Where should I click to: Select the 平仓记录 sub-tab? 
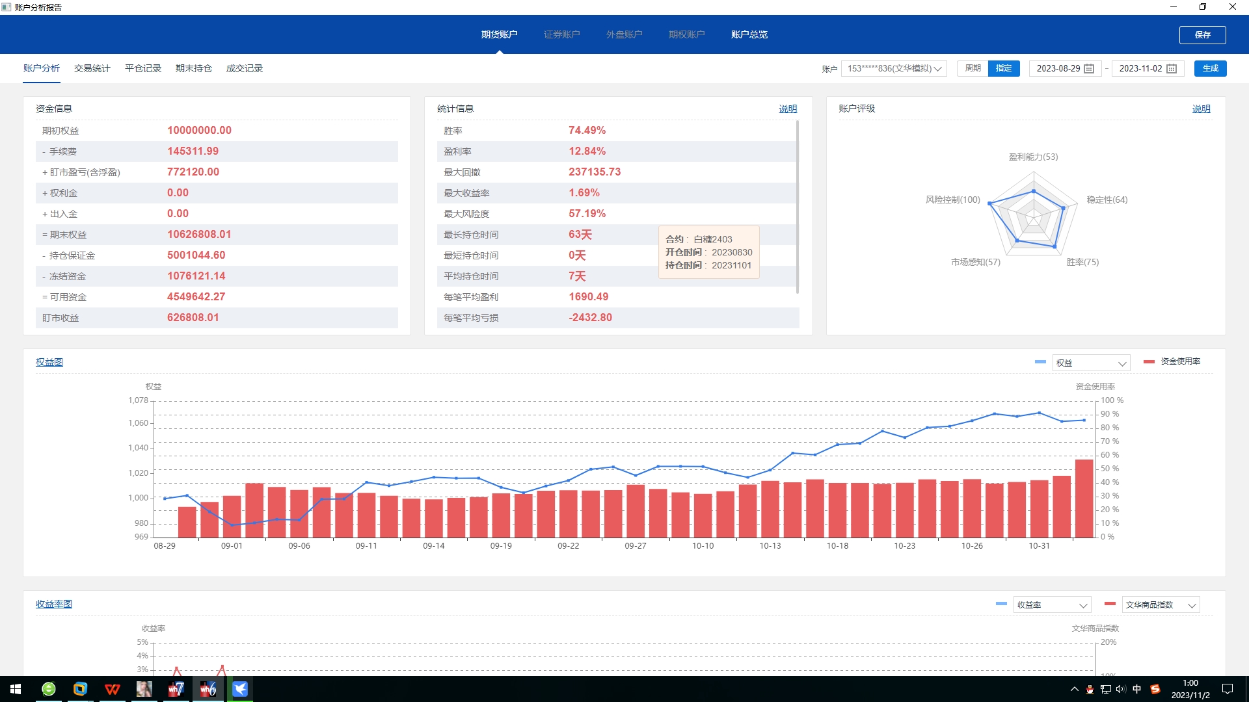click(142, 68)
